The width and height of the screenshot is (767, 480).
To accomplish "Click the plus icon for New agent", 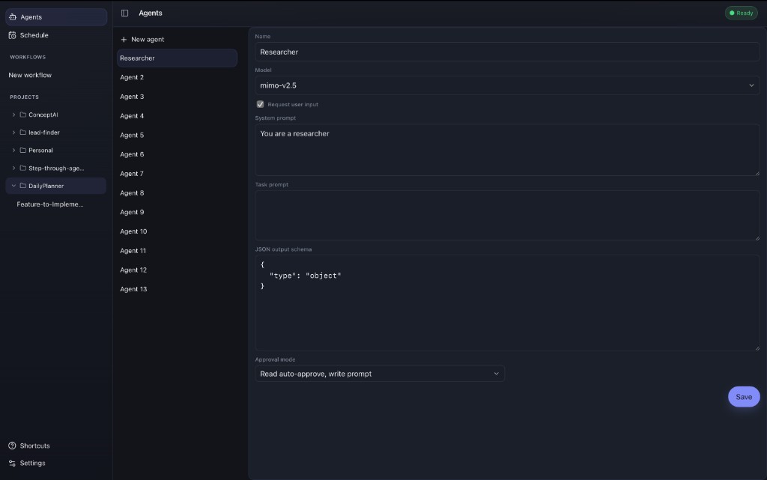I will pyautogui.click(x=124, y=40).
